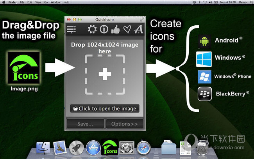Click the 'Drop 1024x1024 image here' text
The height and width of the screenshot is (159, 254).
click(105, 48)
